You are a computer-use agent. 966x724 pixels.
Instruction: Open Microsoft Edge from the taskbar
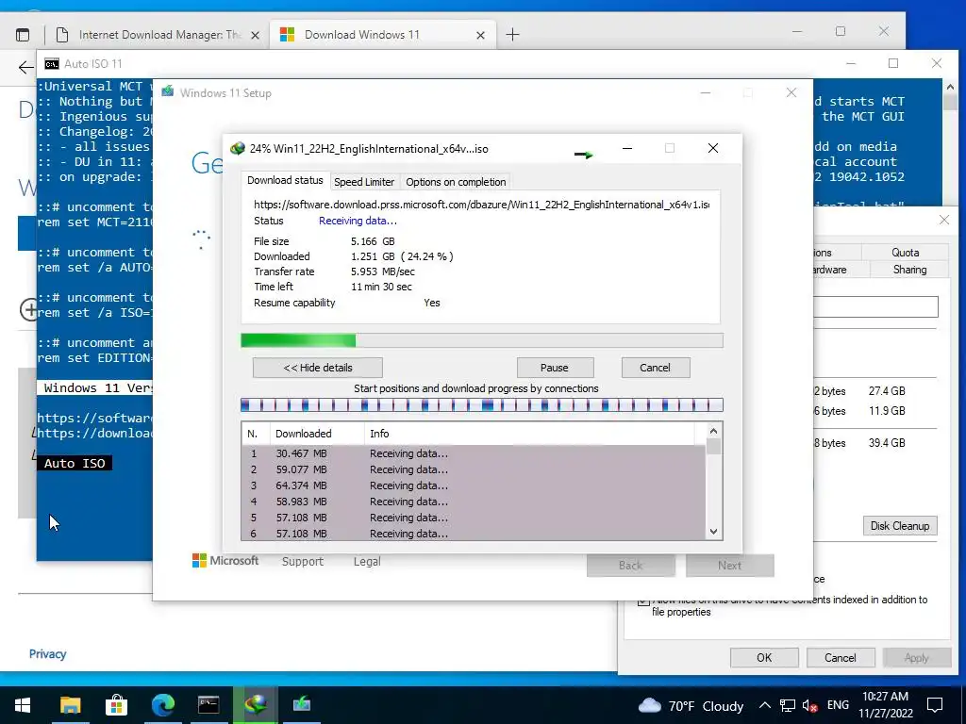162,705
